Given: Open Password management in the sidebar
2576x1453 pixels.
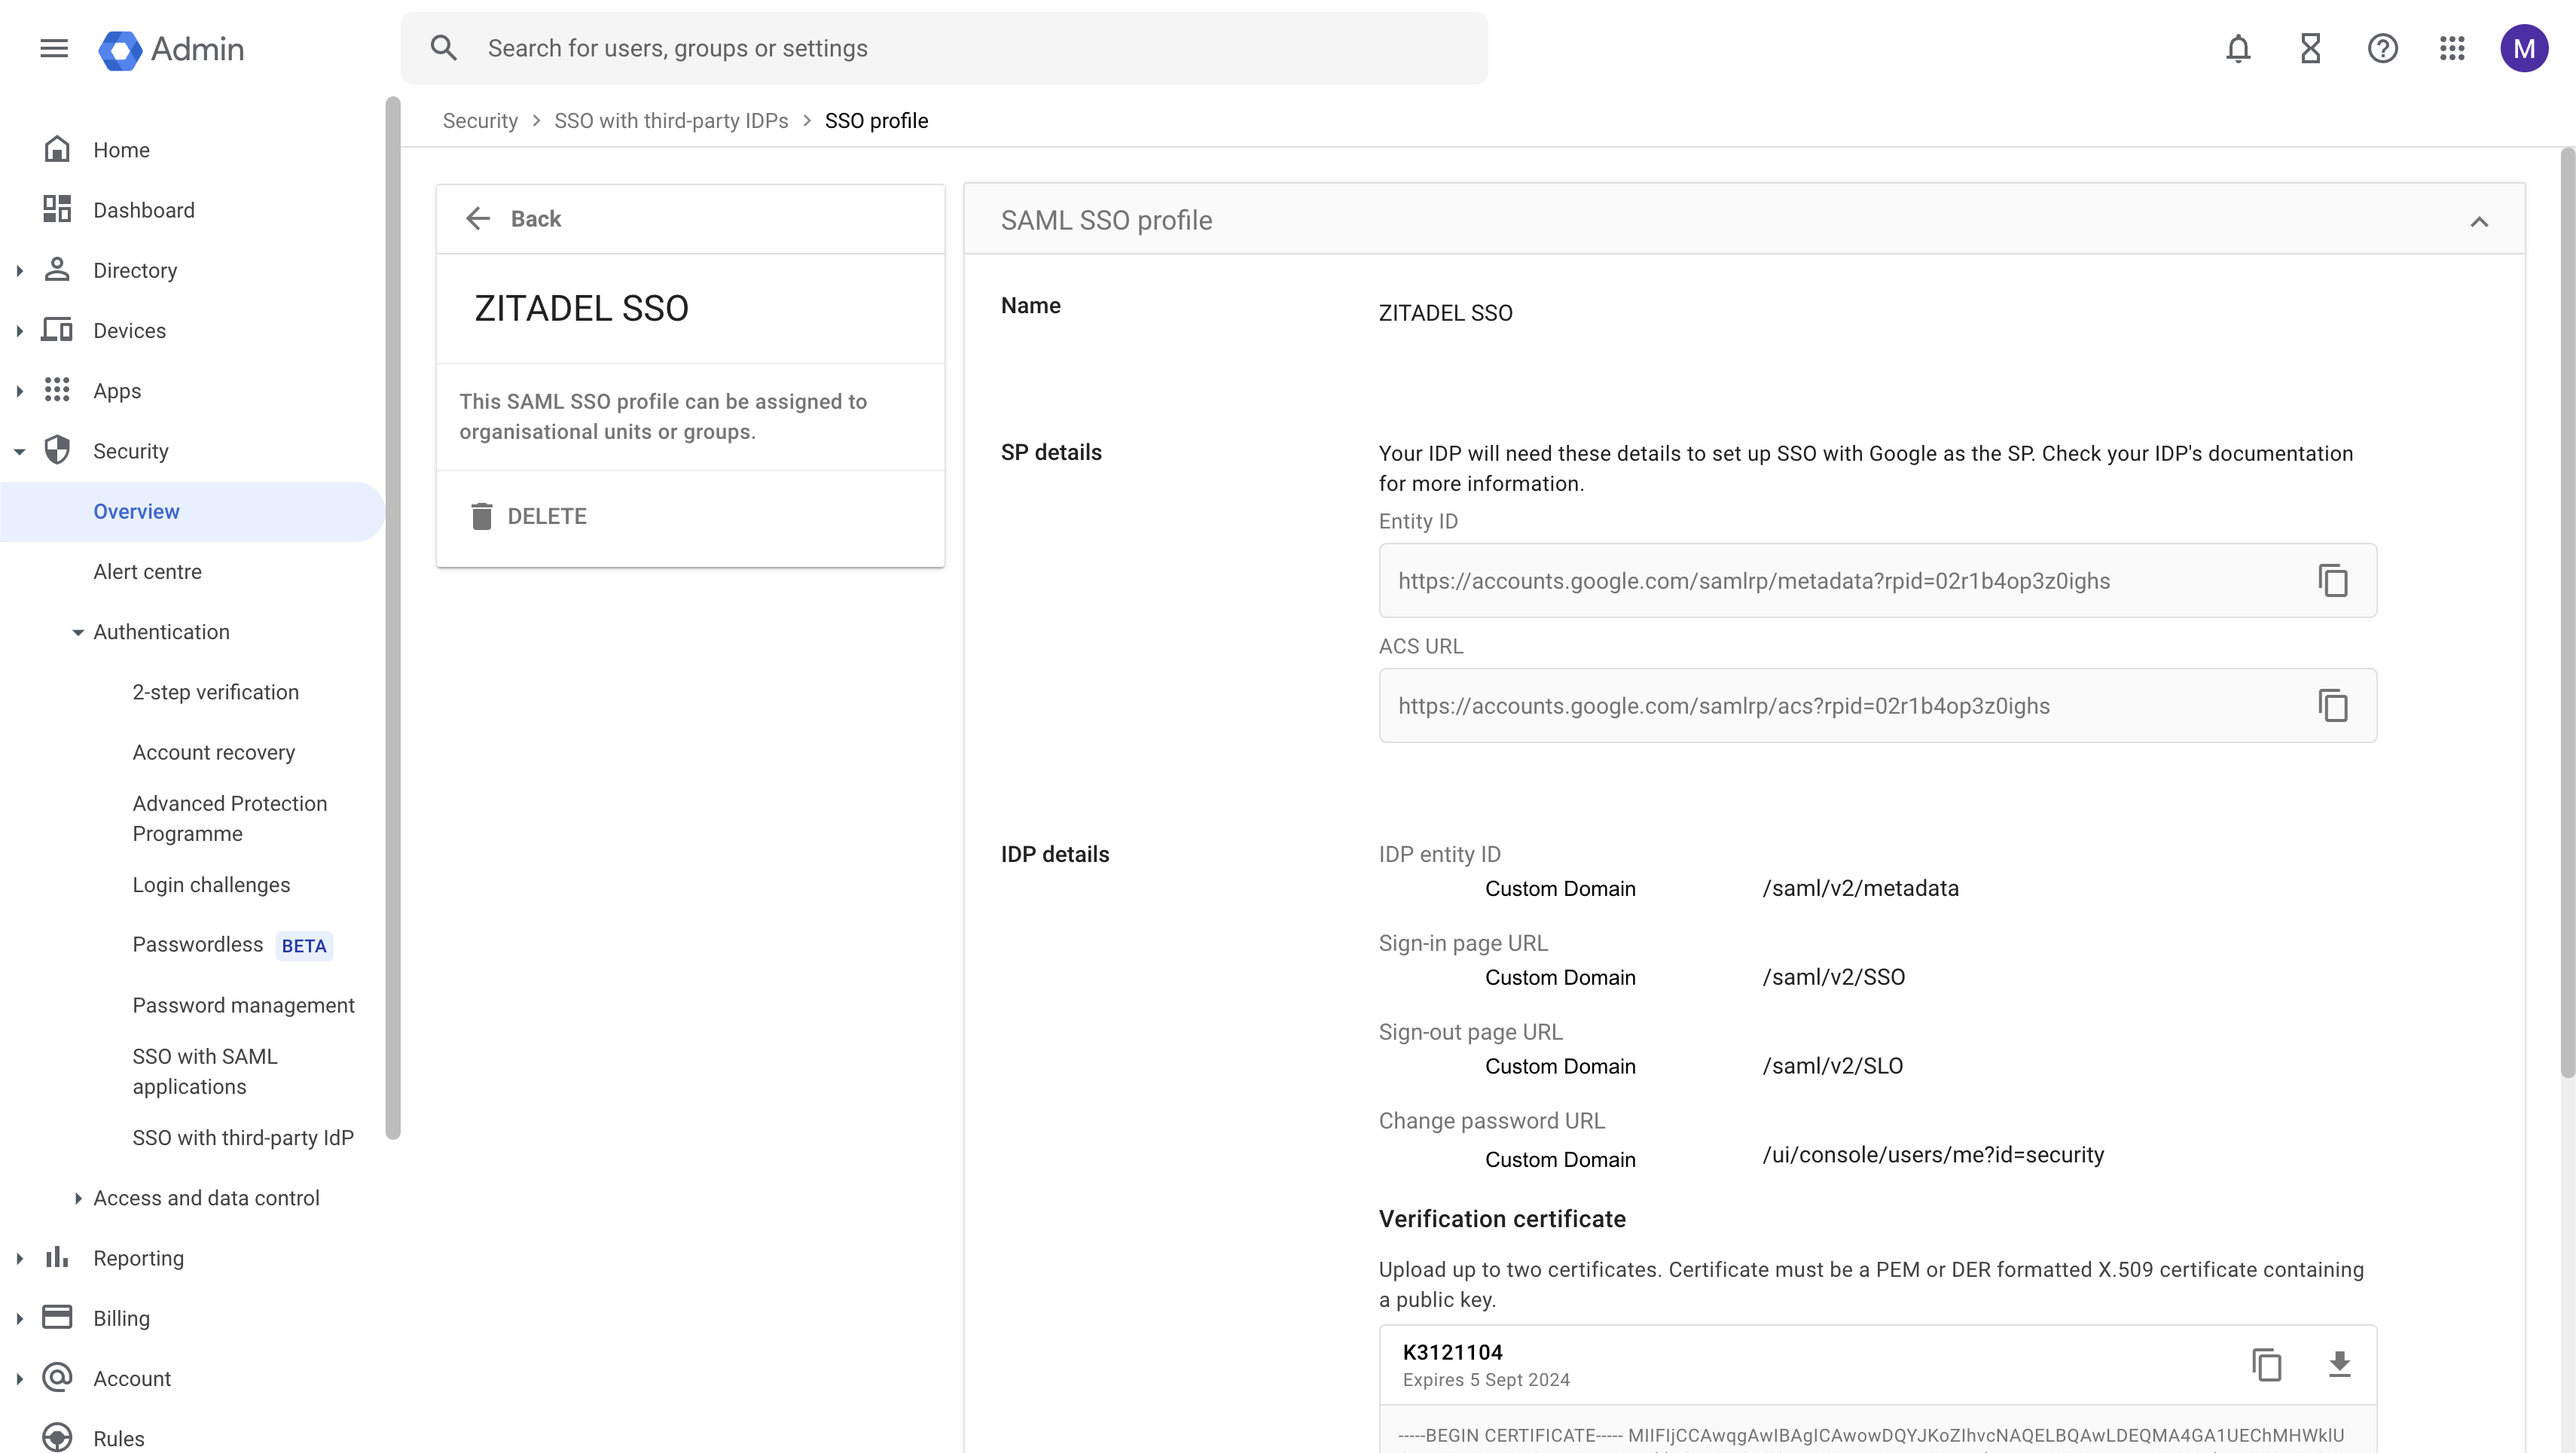Looking at the screenshot, I should click(x=244, y=1004).
